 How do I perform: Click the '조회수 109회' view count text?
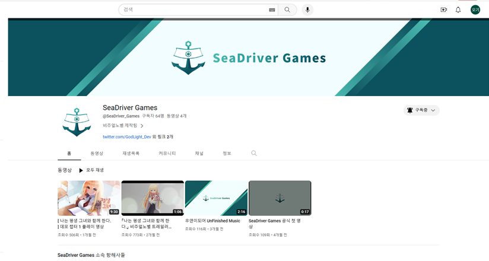pyautogui.click(x=259, y=235)
